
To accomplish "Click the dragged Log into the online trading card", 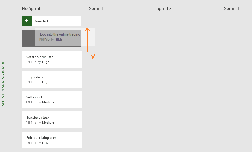I will coord(65,37).
